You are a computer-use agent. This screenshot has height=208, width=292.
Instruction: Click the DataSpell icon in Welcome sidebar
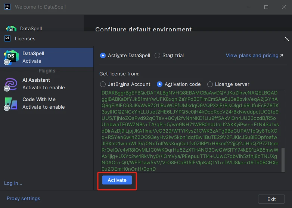point(11,29)
